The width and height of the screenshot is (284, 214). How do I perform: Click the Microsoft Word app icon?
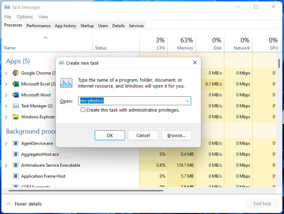point(16,95)
